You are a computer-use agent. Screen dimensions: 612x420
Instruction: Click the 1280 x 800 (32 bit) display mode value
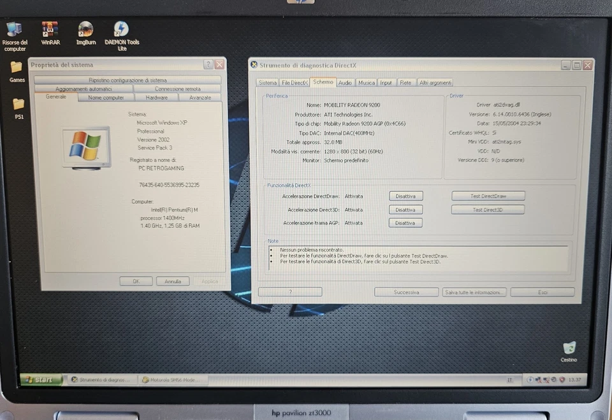(353, 152)
